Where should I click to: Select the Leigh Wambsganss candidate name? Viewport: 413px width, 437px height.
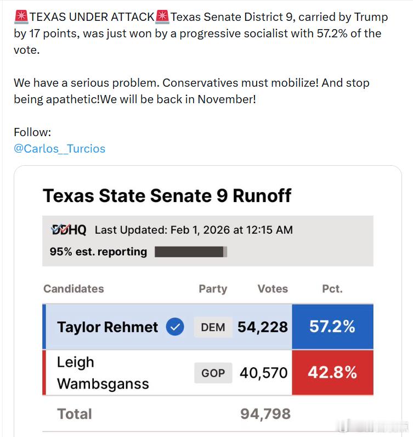[x=103, y=373]
